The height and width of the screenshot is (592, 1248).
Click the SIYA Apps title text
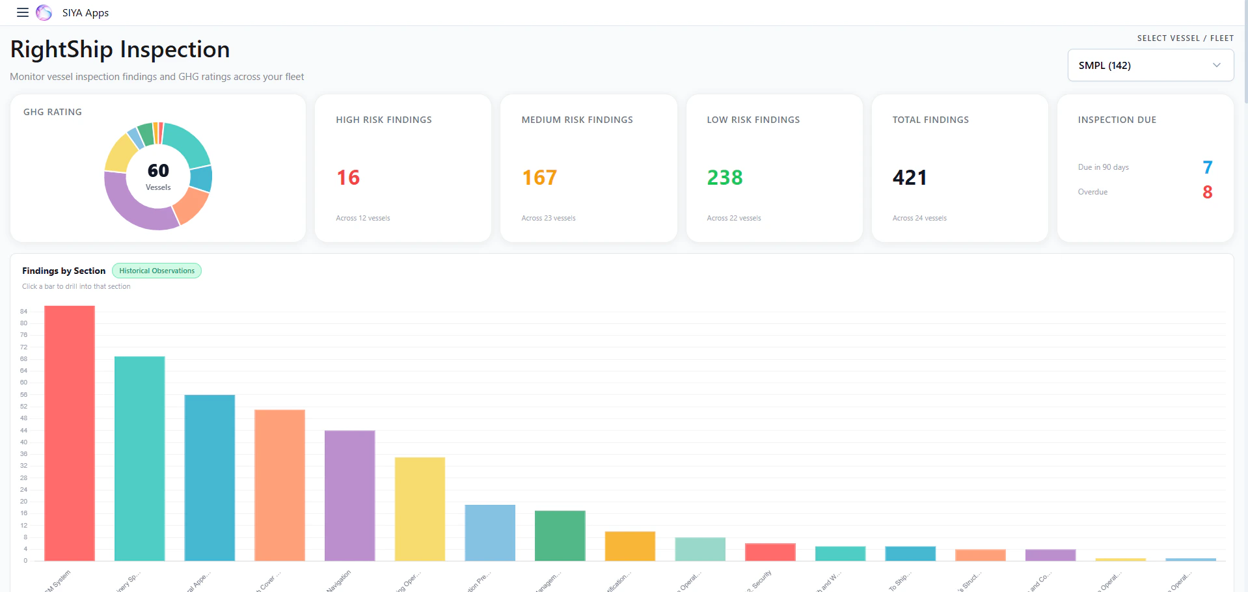coord(85,13)
